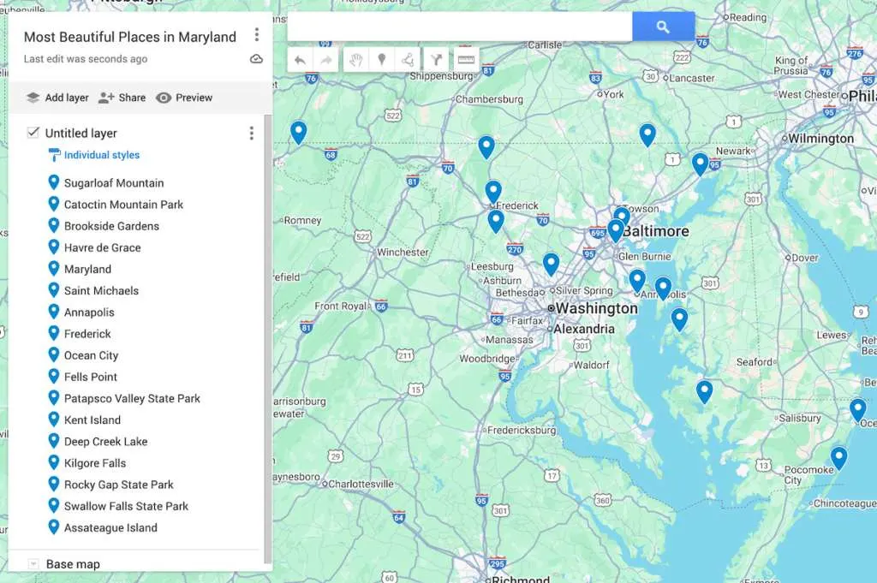
Task: Select Rocky Gap State Park list entry
Action: coord(118,485)
